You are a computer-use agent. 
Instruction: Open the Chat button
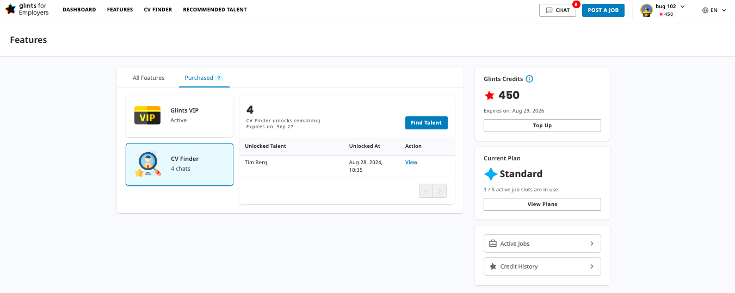pyautogui.click(x=558, y=10)
